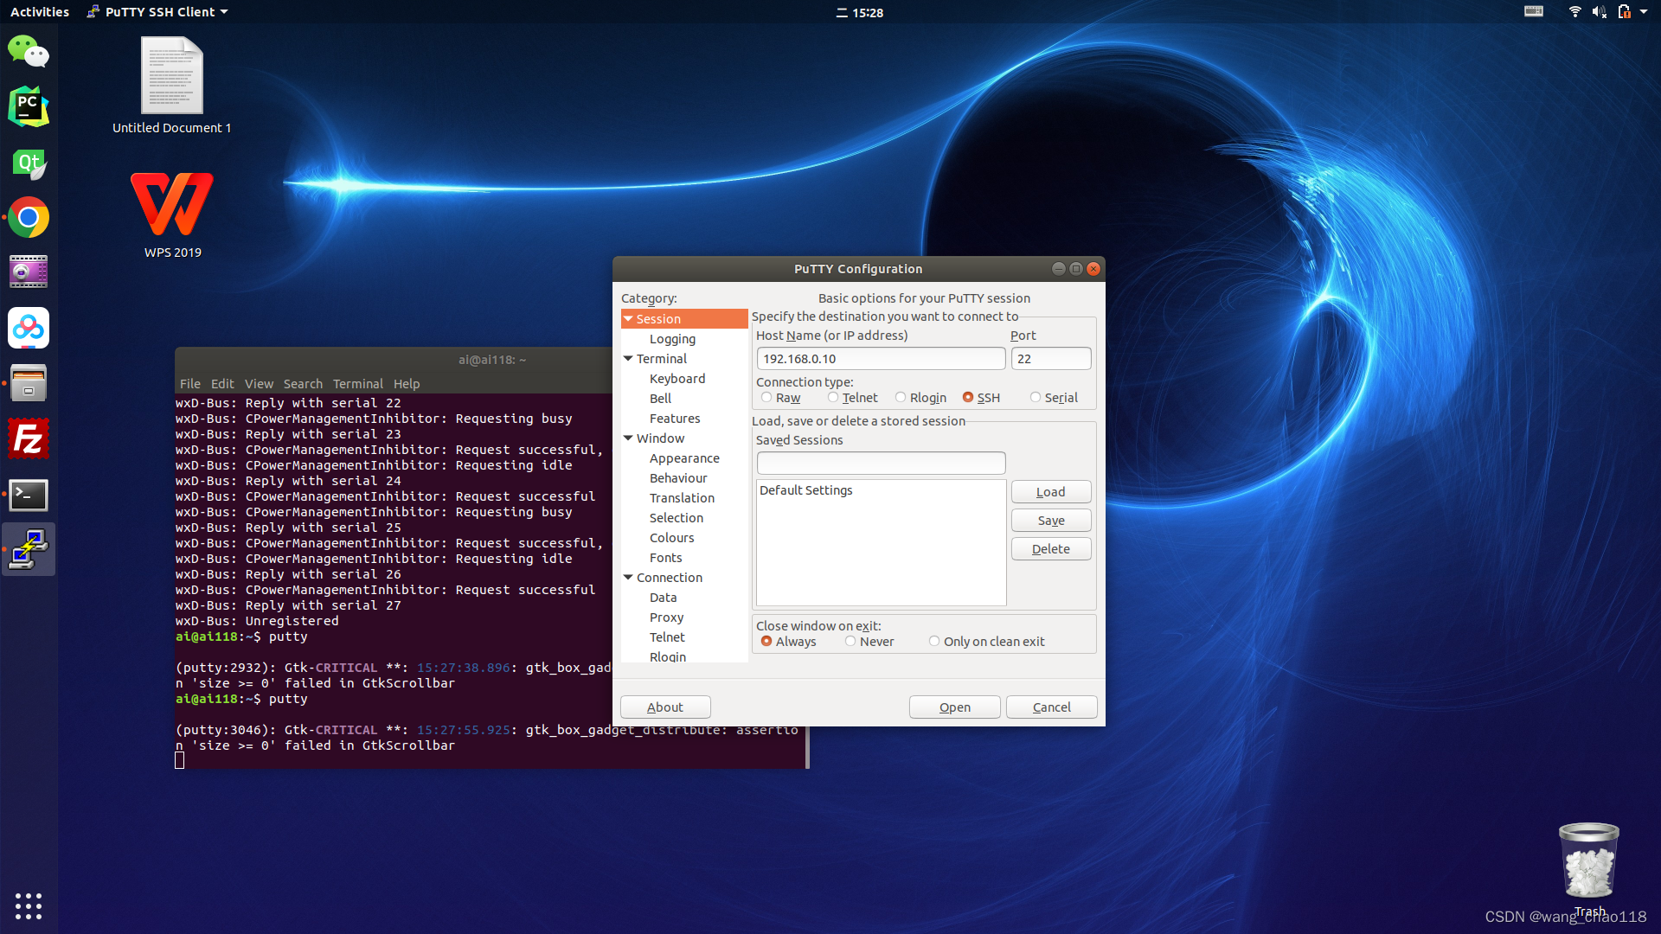The image size is (1661, 934).
Task: Open Google Chrome from the dock
Action: pos(29,218)
